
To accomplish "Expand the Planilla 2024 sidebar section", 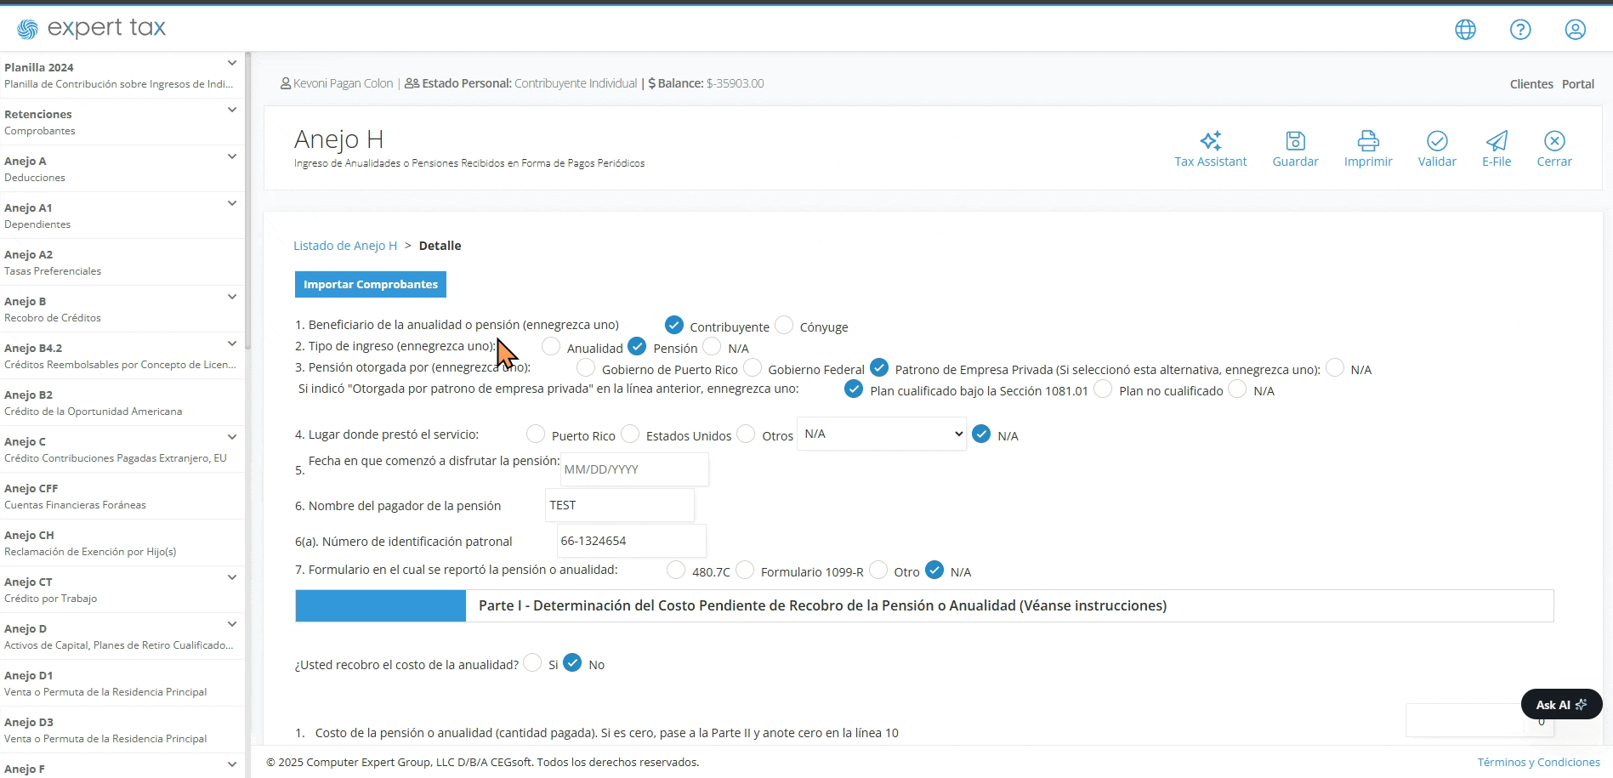I will click(x=232, y=64).
